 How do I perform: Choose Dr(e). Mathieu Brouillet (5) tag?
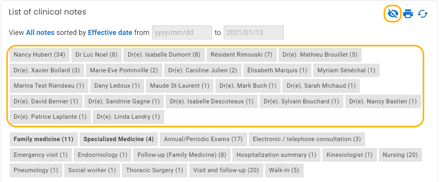coord(320,55)
